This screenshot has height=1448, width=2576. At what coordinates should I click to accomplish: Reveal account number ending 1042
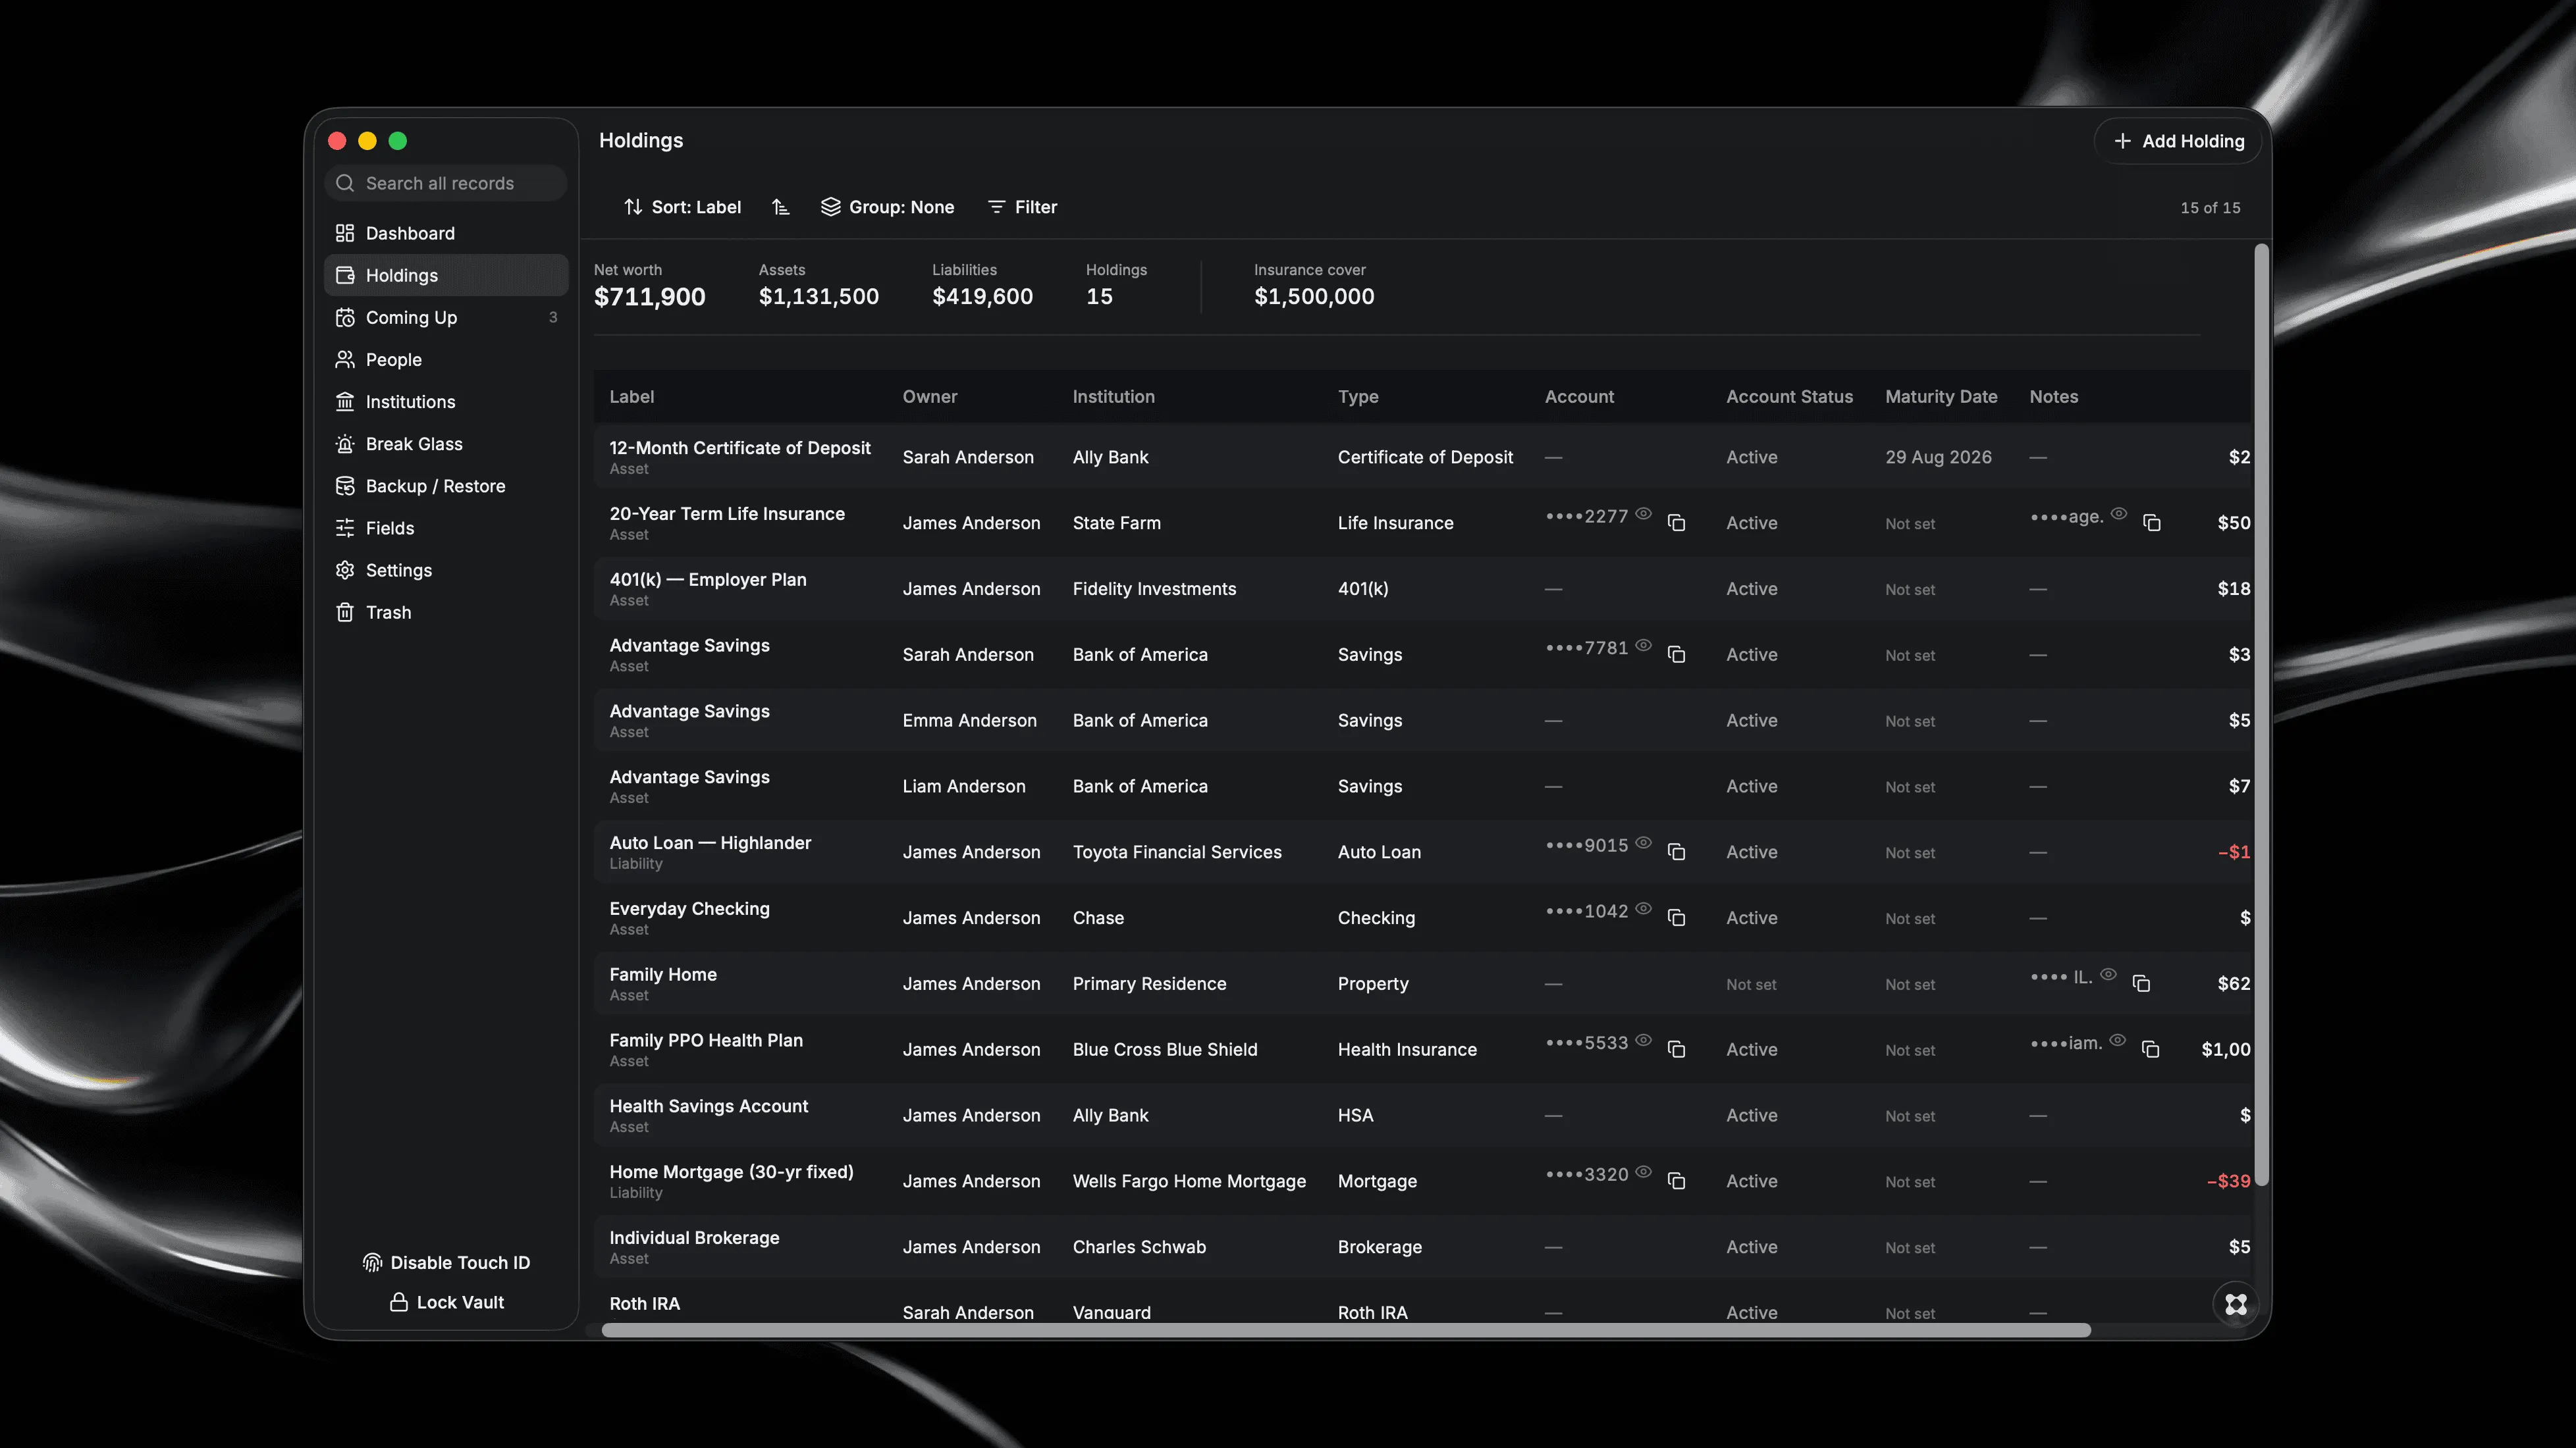point(1643,908)
